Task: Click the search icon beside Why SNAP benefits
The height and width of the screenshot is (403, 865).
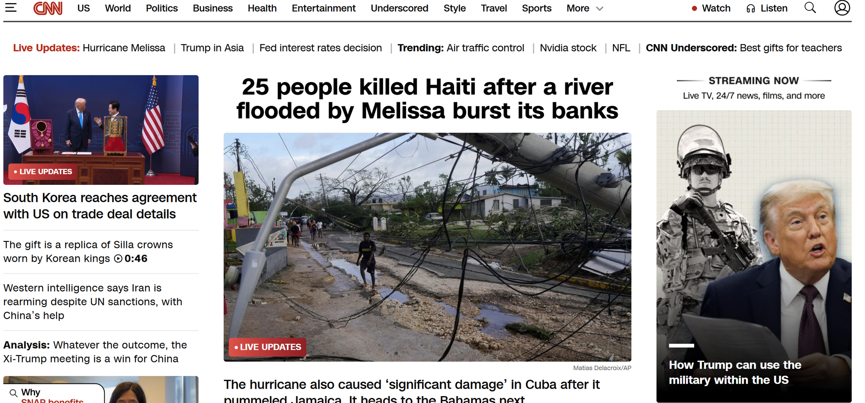Action: click(13, 393)
